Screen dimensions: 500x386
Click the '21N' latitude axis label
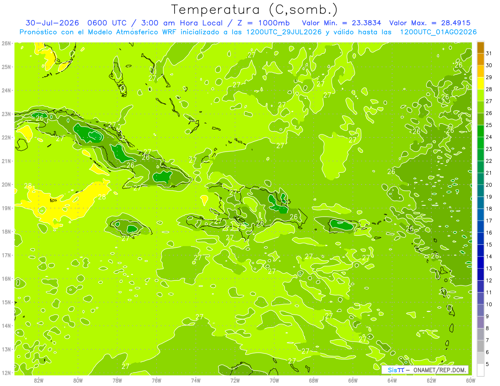(6, 161)
